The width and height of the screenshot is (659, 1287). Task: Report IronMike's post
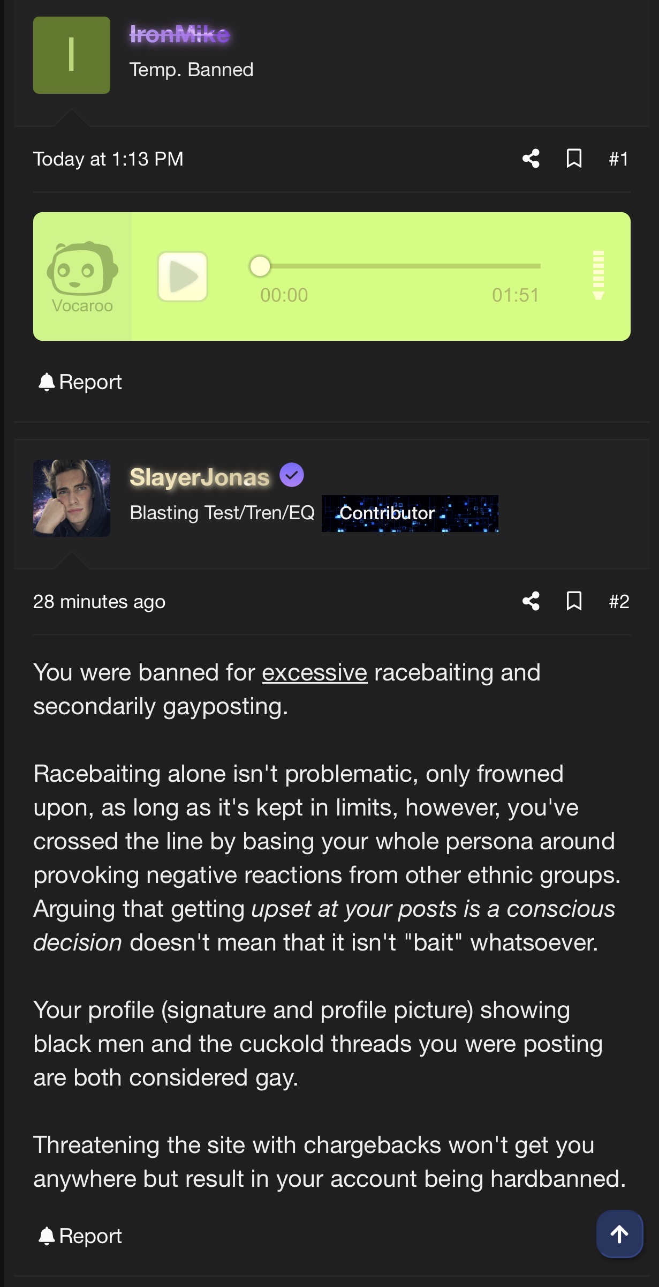[80, 382]
